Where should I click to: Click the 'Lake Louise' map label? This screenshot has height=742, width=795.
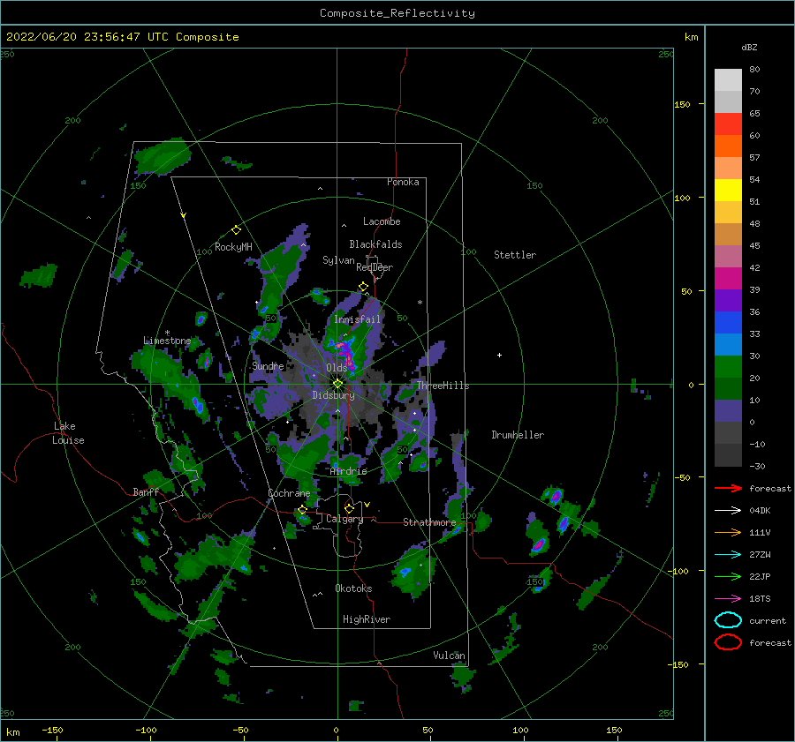(68, 433)
